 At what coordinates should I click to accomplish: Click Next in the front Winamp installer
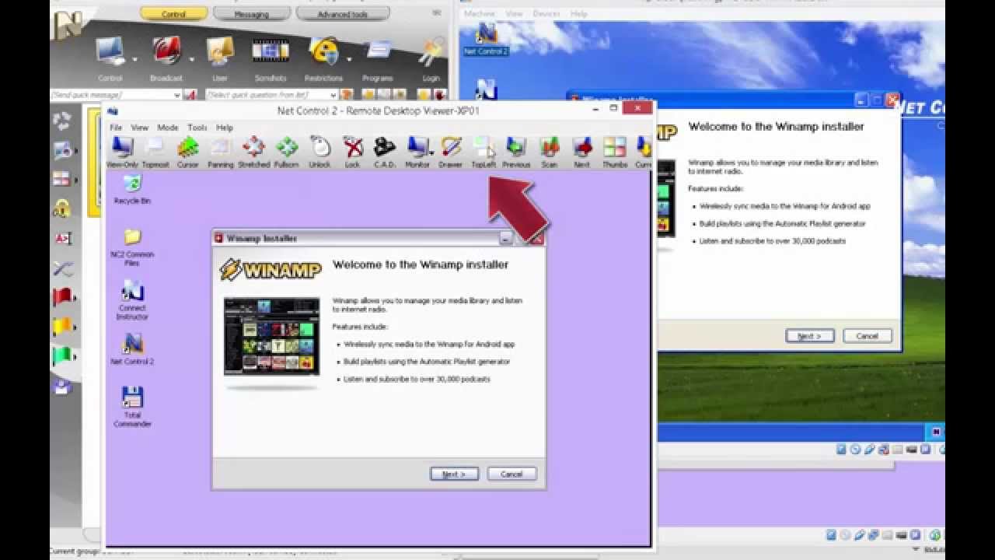coord(454,474)
